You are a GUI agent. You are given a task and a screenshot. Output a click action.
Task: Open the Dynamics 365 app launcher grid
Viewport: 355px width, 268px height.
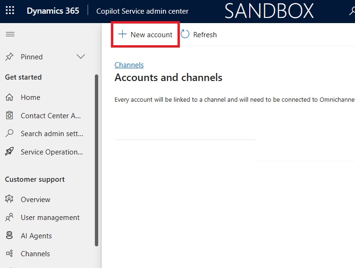pos(10,10)
